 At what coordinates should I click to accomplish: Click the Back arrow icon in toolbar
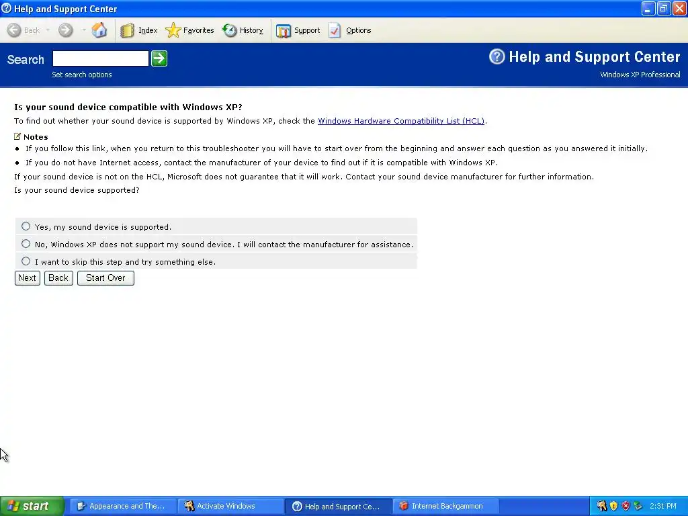coord(14,30)
